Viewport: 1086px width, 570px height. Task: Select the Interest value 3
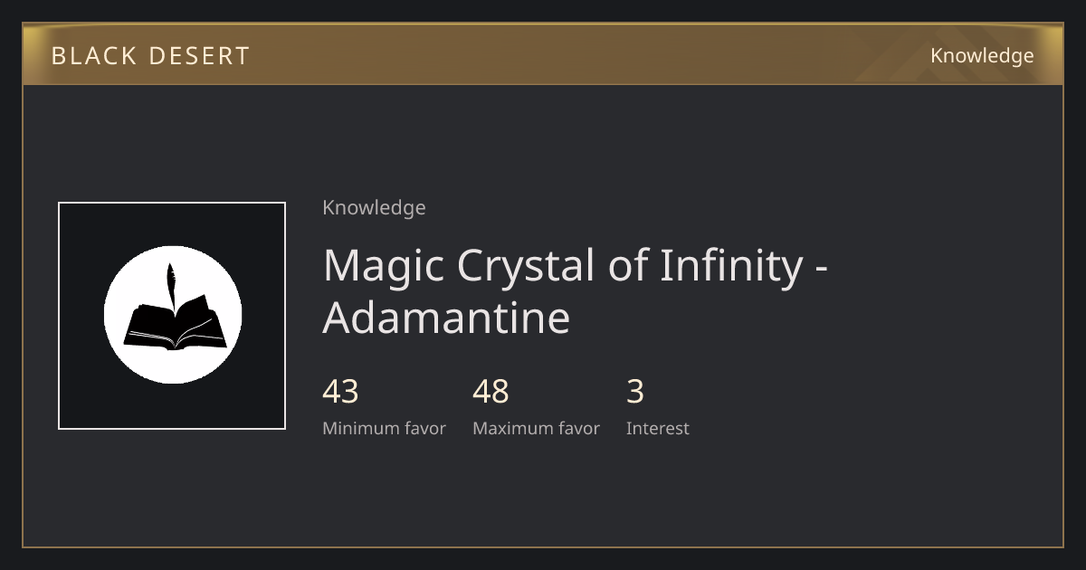click(635, 392)
